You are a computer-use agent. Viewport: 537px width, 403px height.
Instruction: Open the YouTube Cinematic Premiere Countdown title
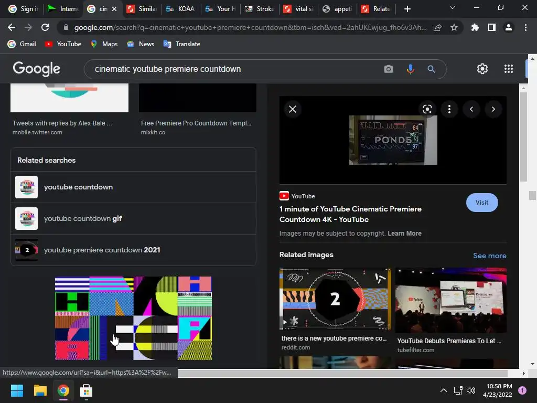(x=350, y=214)
